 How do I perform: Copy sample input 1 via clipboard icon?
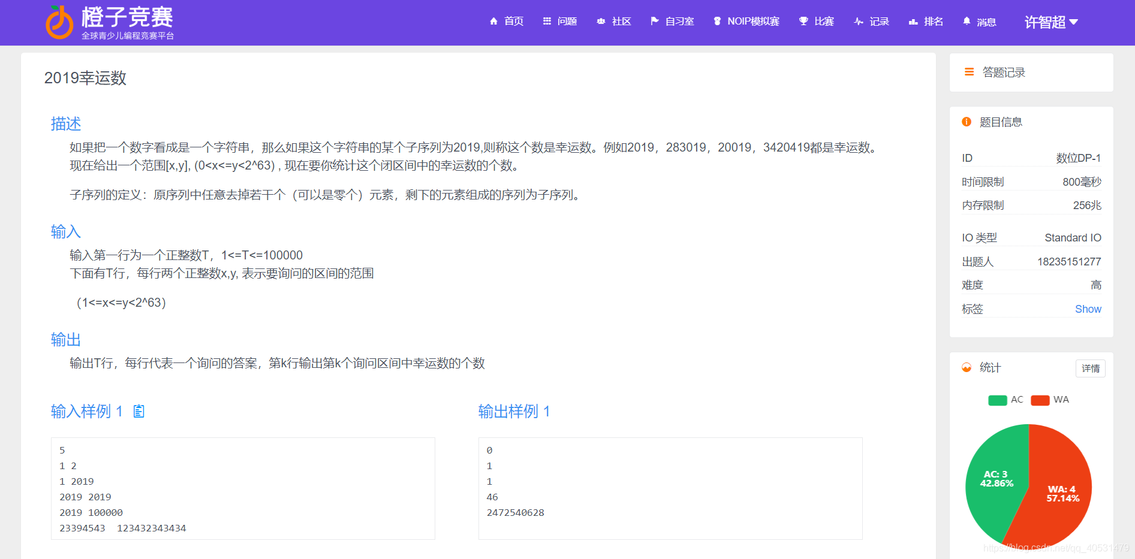tap(139, 411)
